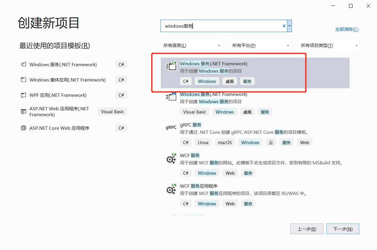Maximize the 创建新项目 dialog window
Screen dimensions: 377x250
[x=351, y=6]
